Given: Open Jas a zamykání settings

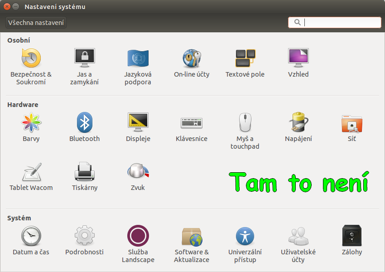Looking at the screenshot, I should pos(84,67).
